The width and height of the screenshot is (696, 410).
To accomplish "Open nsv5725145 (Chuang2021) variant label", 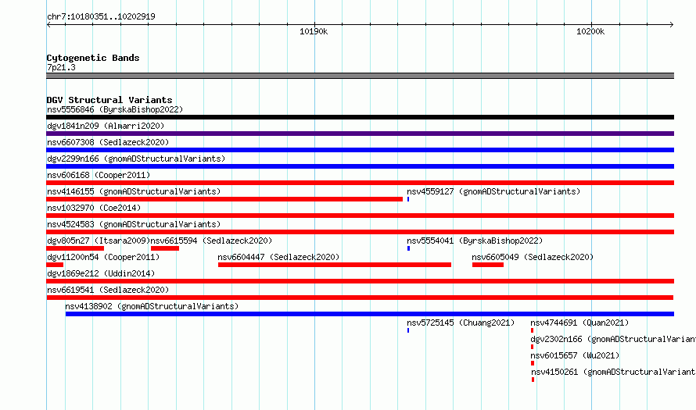I will coord(461,323).
